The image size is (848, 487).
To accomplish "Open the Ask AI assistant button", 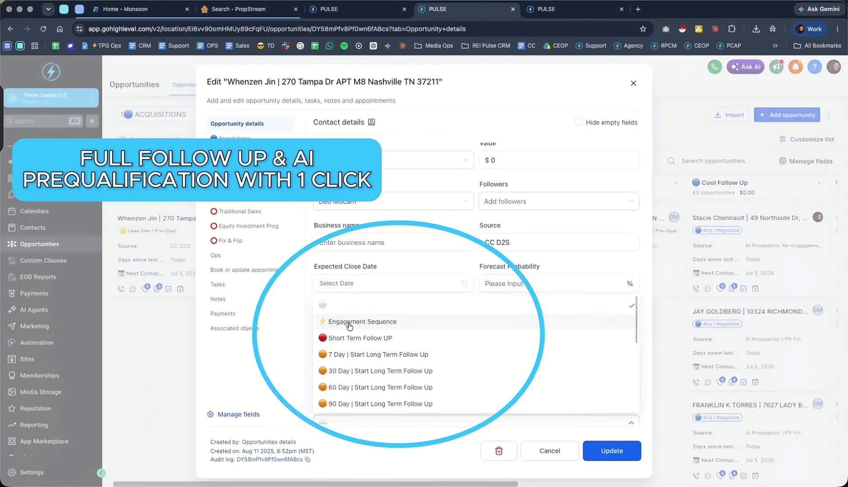I will click(745, 67).
